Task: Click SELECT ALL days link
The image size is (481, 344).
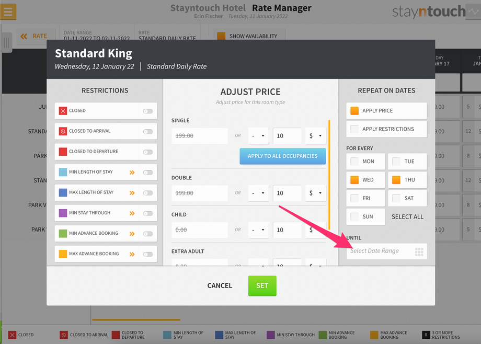Action: tap(407, 216)
